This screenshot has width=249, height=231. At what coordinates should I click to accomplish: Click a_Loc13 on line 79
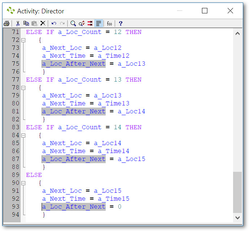107,96
